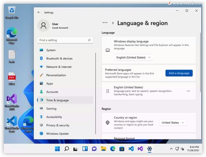Select Visual Studio 2019 desktop shortcut
The height and width of the screenshot is (157, 206).
pyautogui.click(x=12, y=102)
